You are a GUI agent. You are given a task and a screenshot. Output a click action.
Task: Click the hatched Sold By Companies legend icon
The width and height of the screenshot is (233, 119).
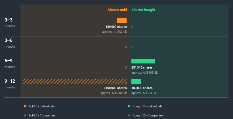point(25,115)
